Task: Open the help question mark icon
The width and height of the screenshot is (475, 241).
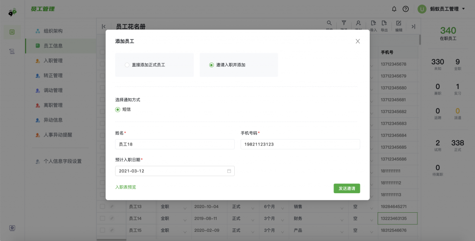Action: [x=405, y=9]
